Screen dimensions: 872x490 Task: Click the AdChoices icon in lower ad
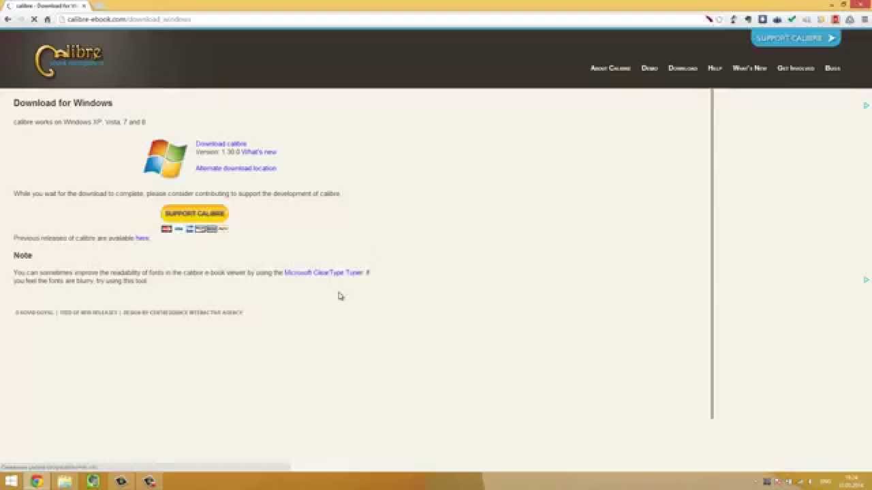[x=867, y=280]
